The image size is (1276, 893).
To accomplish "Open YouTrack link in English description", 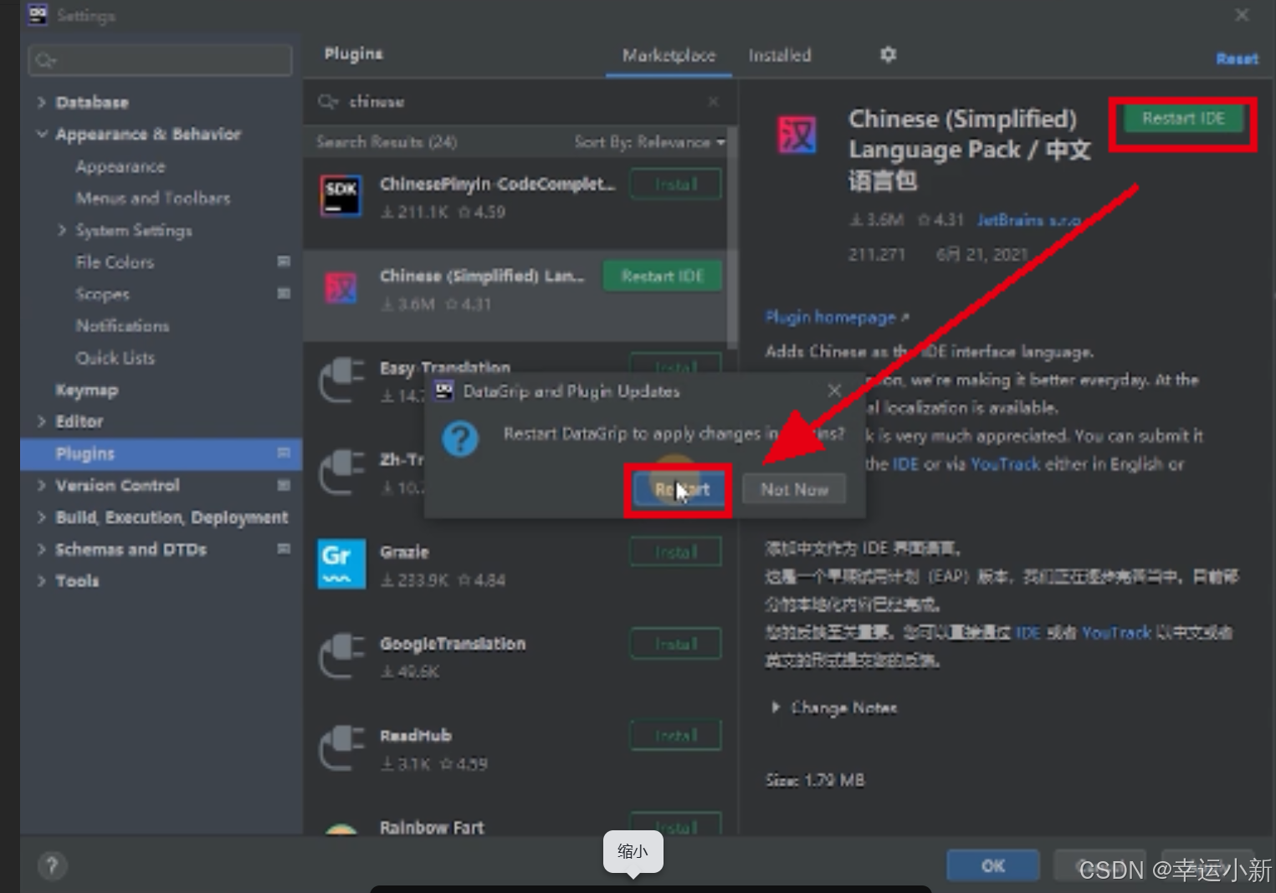I will [1005, 464].
